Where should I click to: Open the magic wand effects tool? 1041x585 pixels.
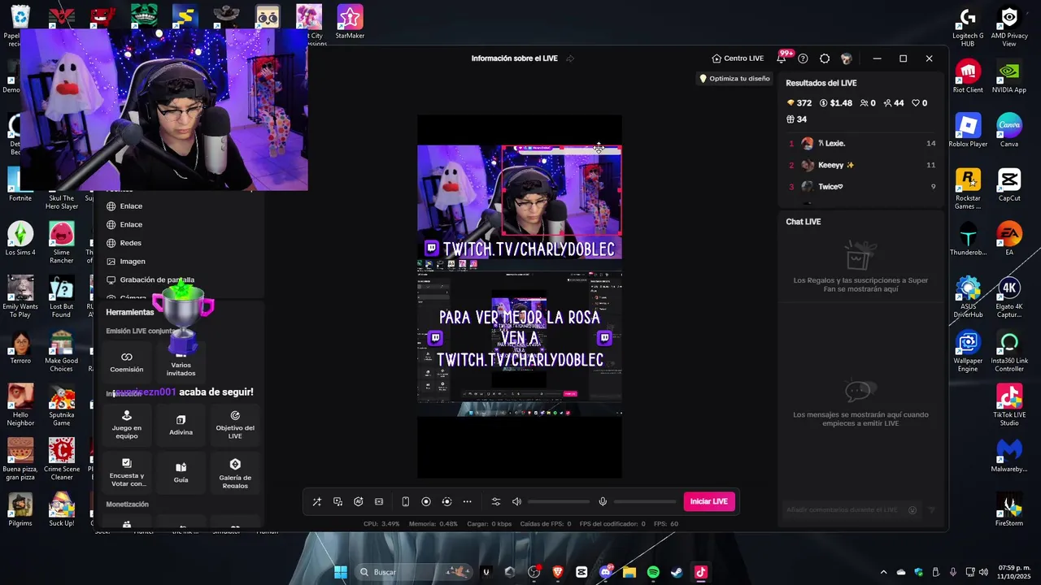click(x=317, y=502)
